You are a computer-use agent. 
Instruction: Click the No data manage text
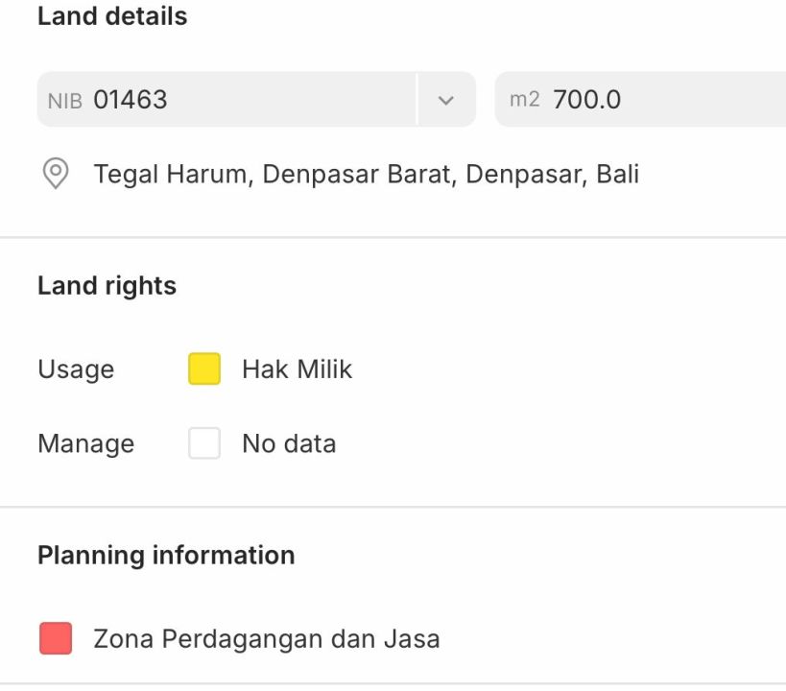click(x=289, y=443)
